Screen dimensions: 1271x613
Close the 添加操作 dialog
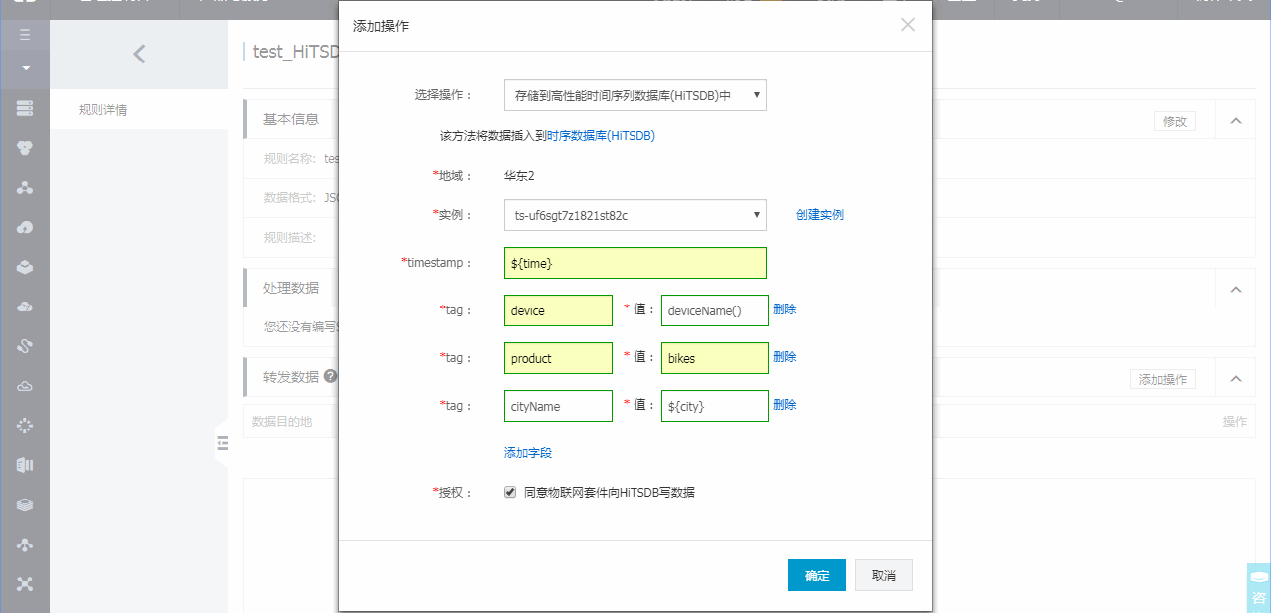click(908, 25)
